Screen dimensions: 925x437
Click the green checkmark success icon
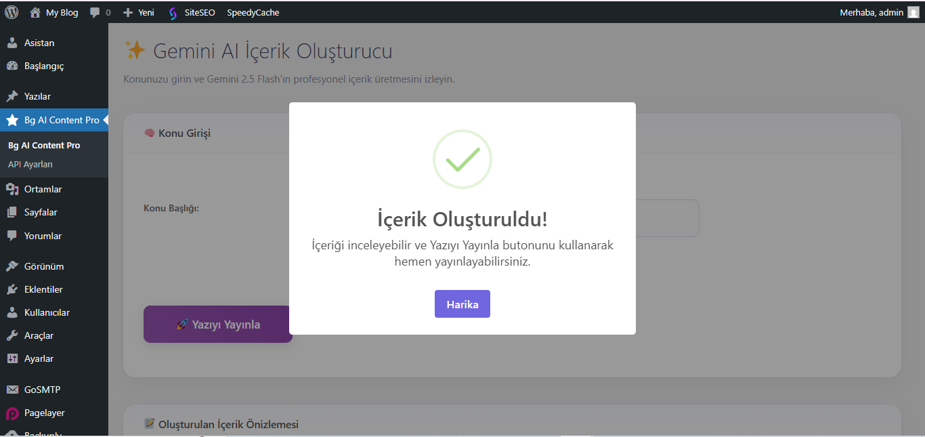coord(462,159)
